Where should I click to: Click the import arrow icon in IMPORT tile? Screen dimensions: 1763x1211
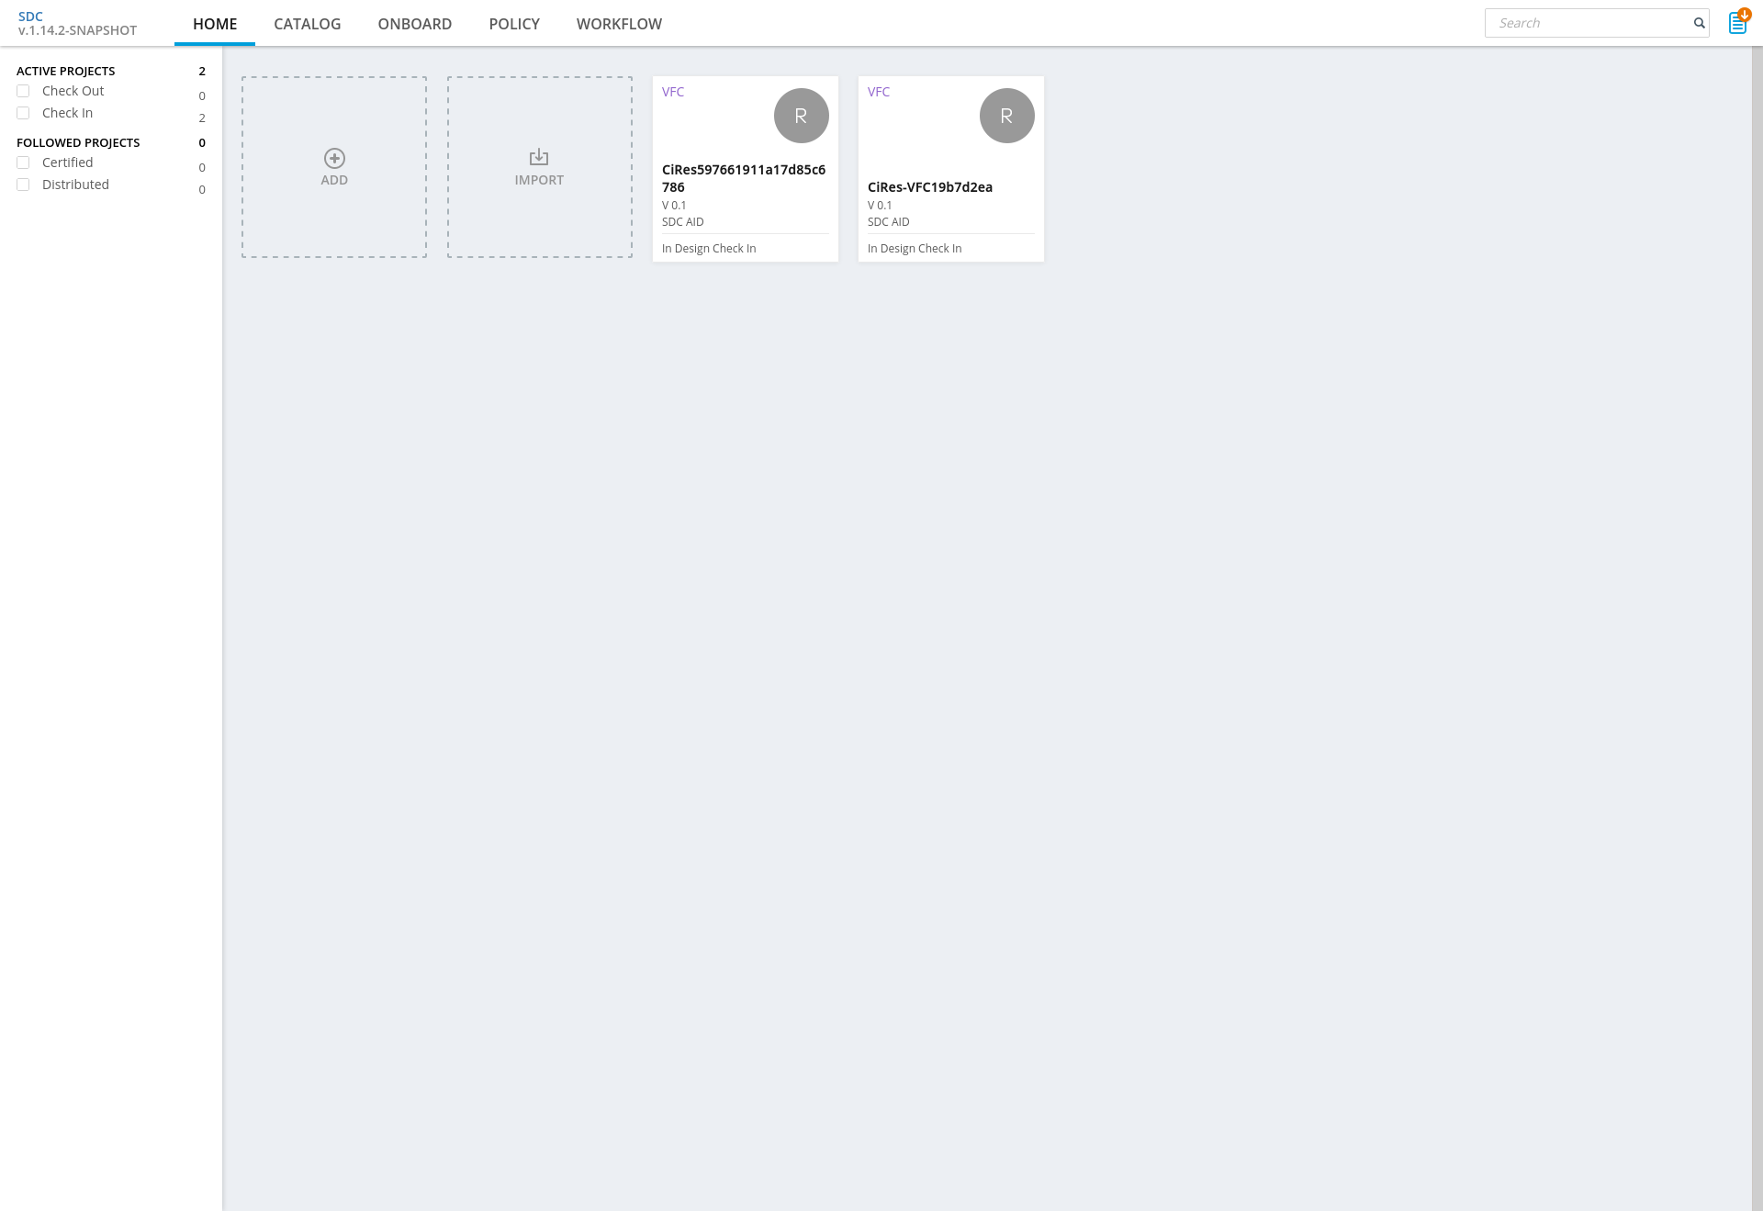(539, 157)
